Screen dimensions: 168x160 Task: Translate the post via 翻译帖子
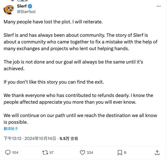tap(11, 129)
